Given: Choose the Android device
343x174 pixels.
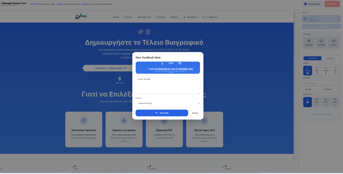Looking at the screenshot, I should (x=326, y=70).
